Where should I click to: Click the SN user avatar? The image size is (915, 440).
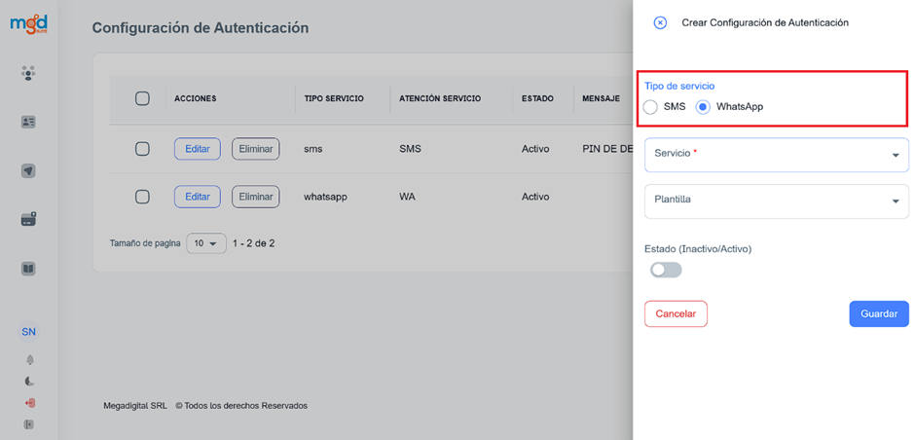coord(29,332)
